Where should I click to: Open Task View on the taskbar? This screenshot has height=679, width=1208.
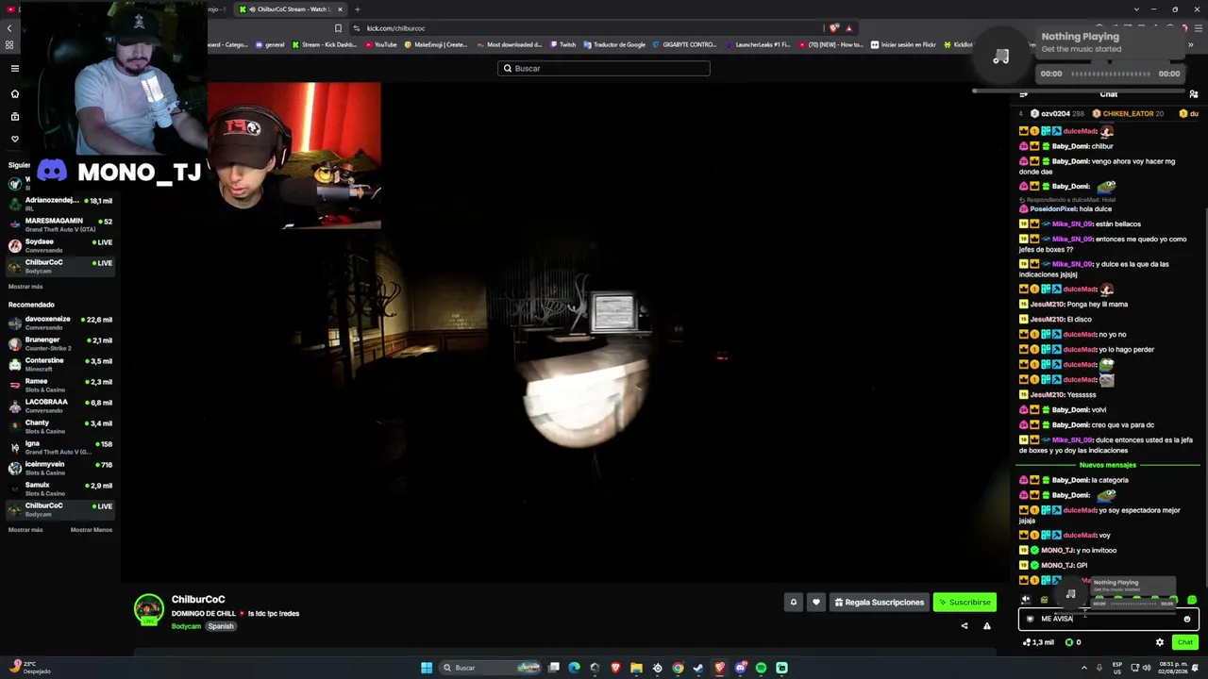[554, 668]
